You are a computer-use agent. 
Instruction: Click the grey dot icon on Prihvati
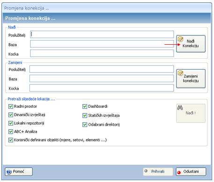pos(146,171)
